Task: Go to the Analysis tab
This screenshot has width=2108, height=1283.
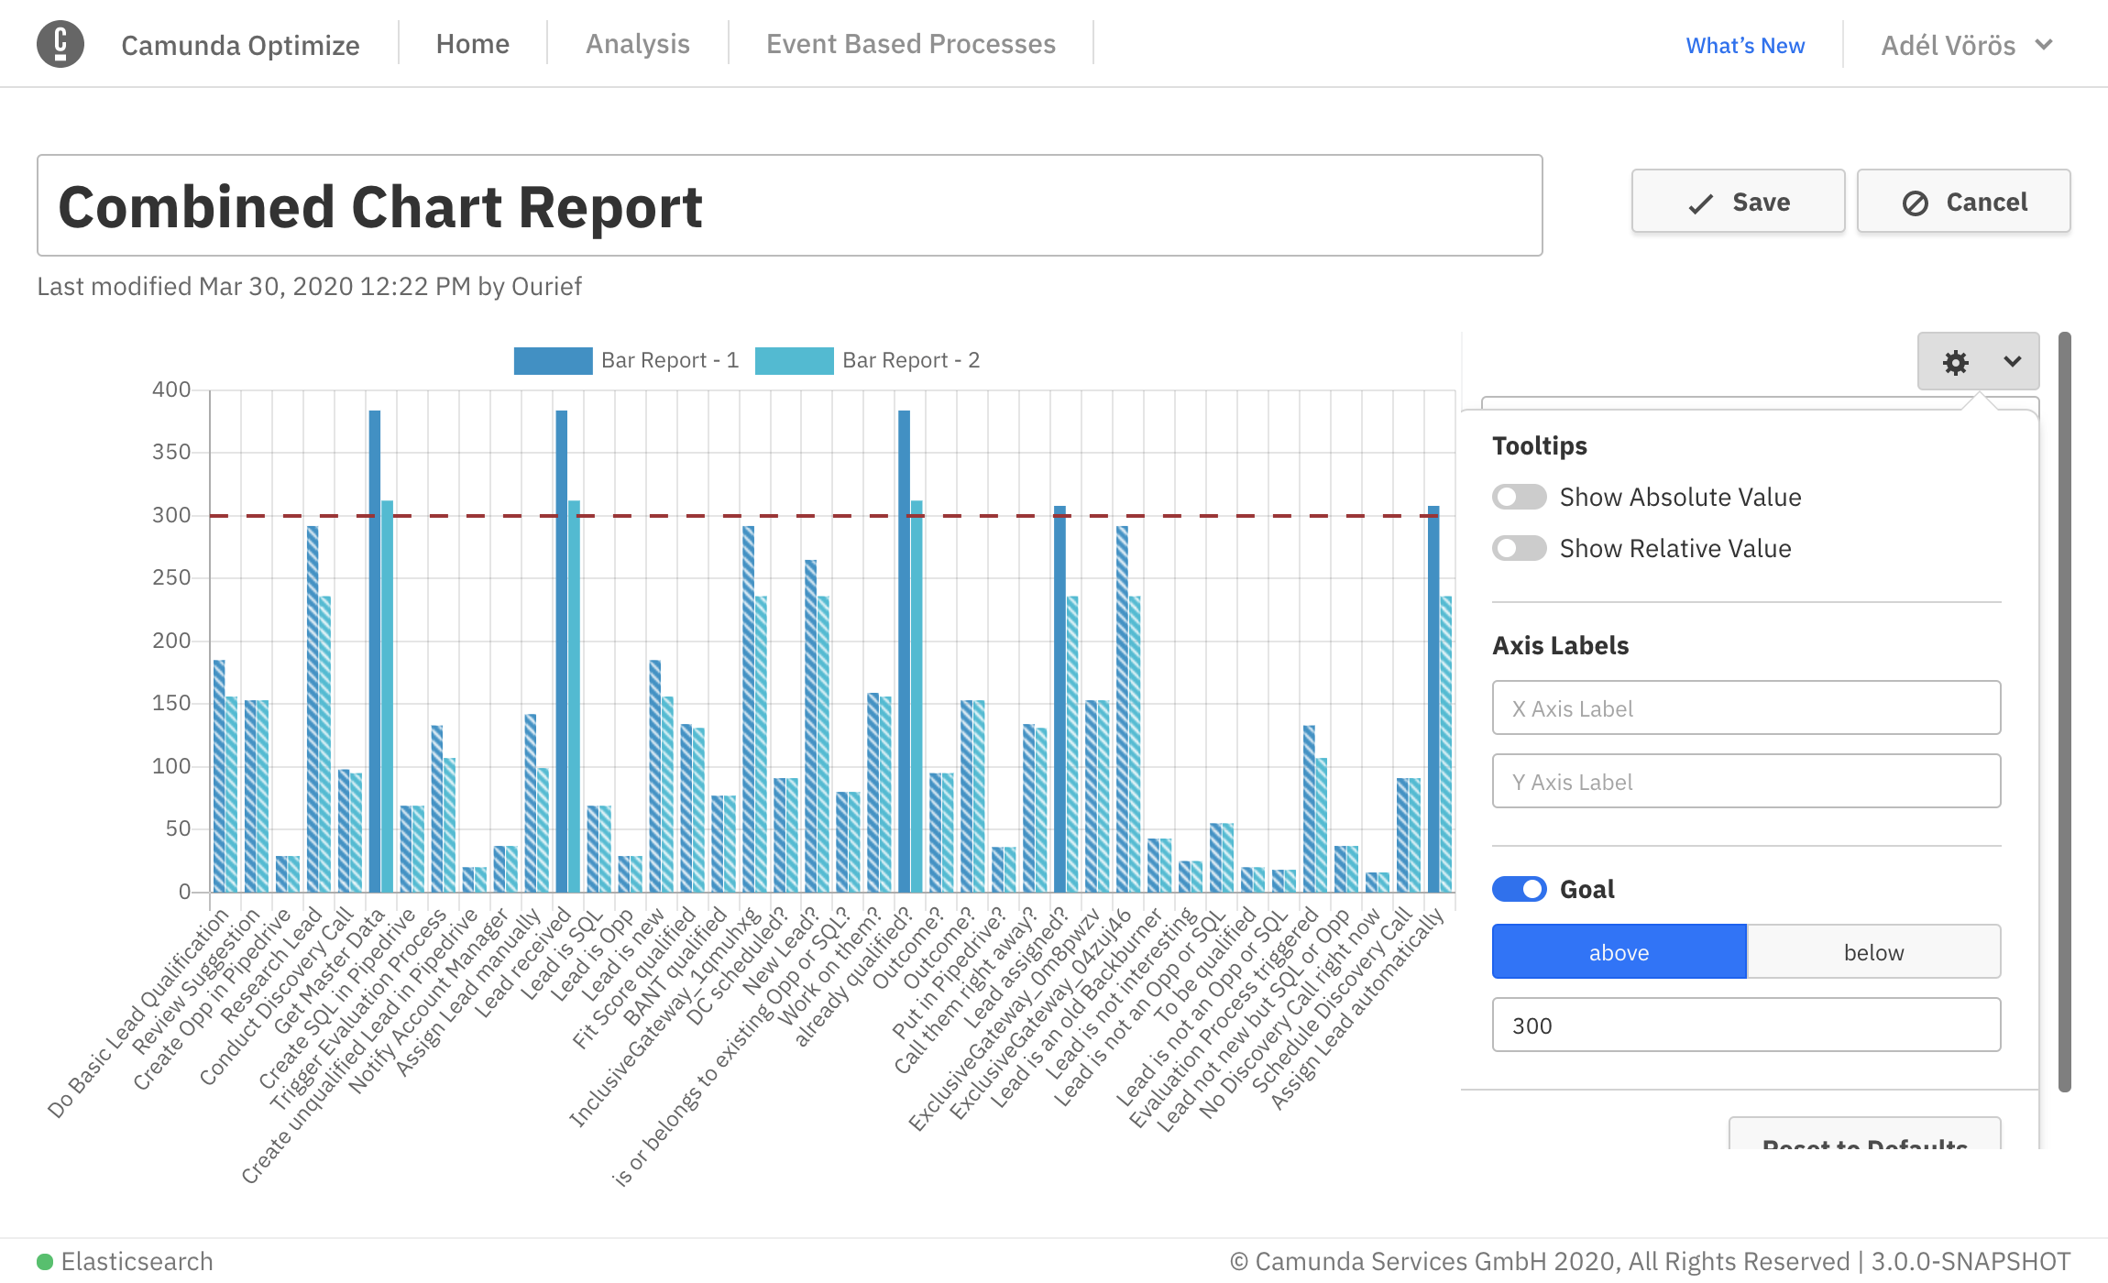Action: point(637,44)
